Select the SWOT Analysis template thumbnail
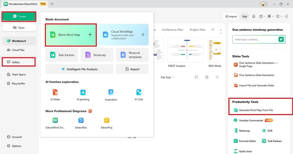This screenshot has width=293, height=154. tap(186, 50)
